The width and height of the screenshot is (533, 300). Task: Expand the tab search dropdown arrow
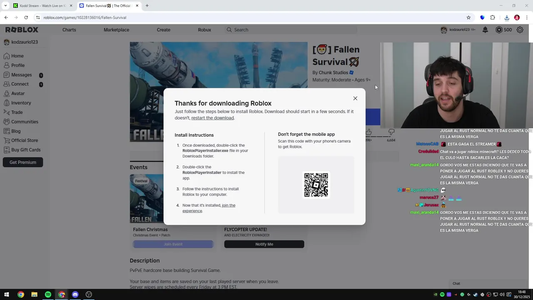5,6
